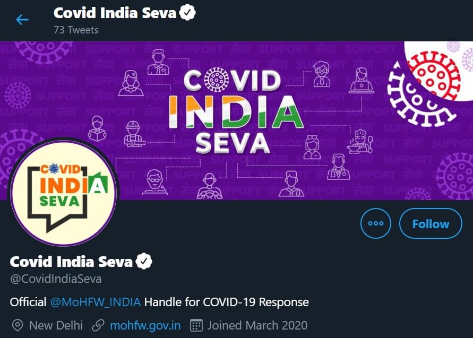Click the Joined March 2020 text

point(257,326)
